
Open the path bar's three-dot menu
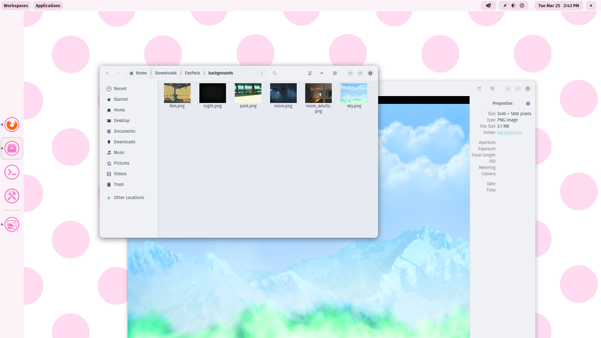[262, 73]
